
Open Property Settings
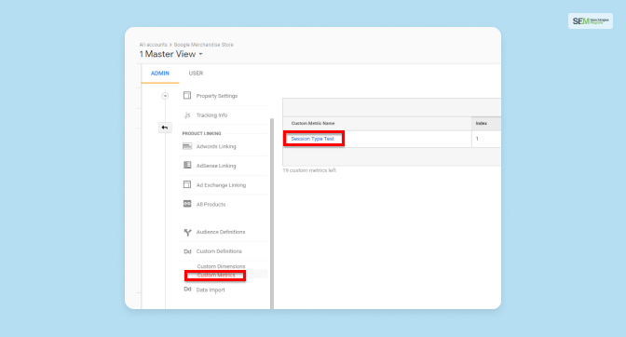(x=217, y=96)
